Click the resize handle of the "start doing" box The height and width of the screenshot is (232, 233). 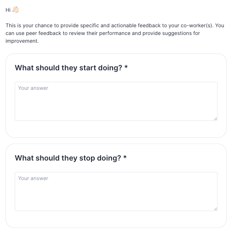point(215,119)
